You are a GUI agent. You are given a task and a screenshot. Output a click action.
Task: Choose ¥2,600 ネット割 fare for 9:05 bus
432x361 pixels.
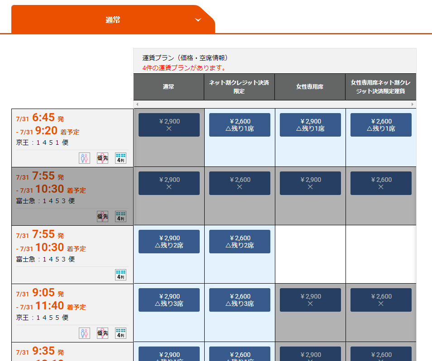pos(240,300)
